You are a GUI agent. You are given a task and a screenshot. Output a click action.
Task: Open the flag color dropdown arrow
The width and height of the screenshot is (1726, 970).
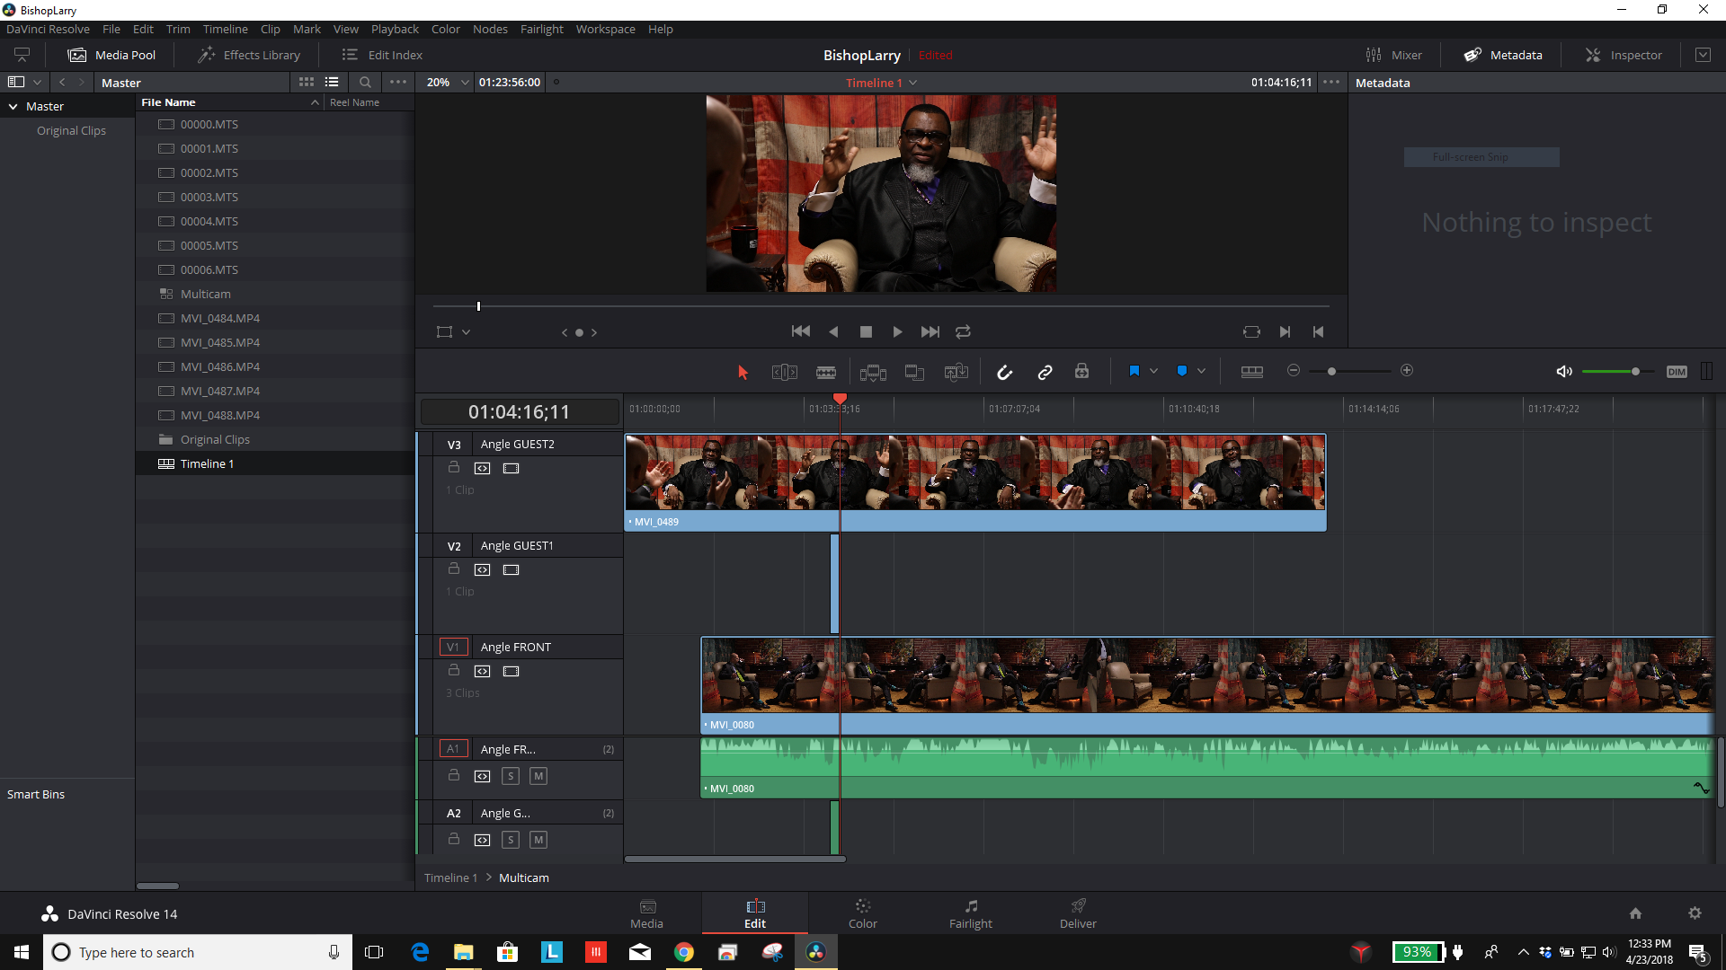1153,371
